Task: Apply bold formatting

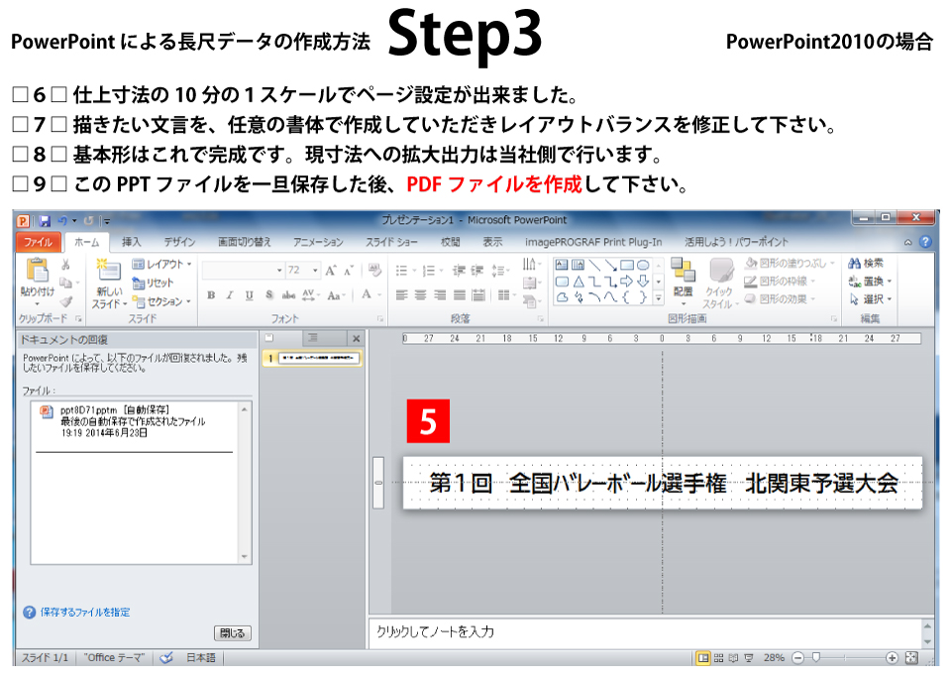Action: pos(211,295)
